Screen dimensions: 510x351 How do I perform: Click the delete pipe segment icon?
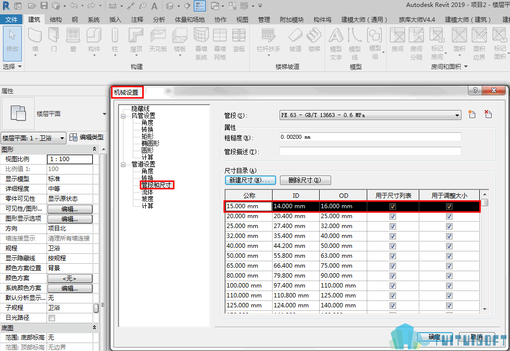tap(488, 114)
